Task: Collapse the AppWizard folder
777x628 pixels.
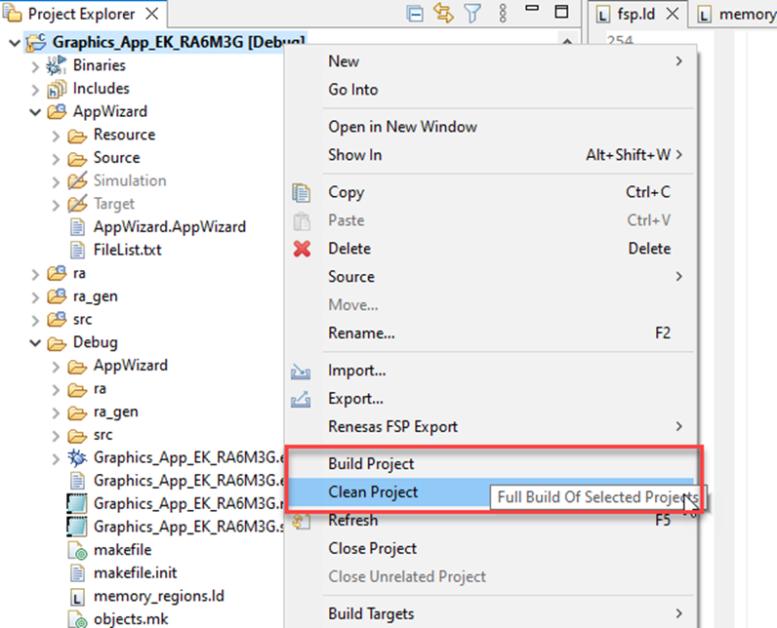Action: pyautogui.click(x=36, y=112)
